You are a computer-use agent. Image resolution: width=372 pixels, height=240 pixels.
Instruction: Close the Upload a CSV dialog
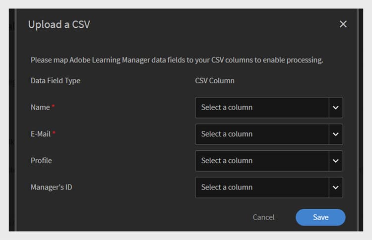343,24
